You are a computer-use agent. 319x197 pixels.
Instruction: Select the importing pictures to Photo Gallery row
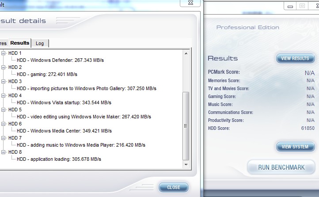point(87,88)
